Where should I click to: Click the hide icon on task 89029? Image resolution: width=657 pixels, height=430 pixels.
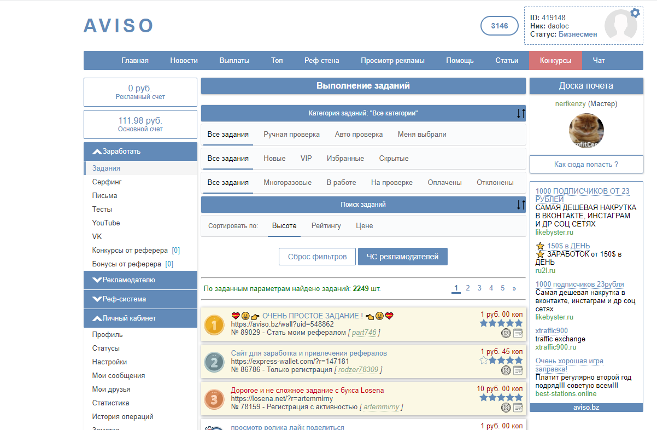click(506, 333)
